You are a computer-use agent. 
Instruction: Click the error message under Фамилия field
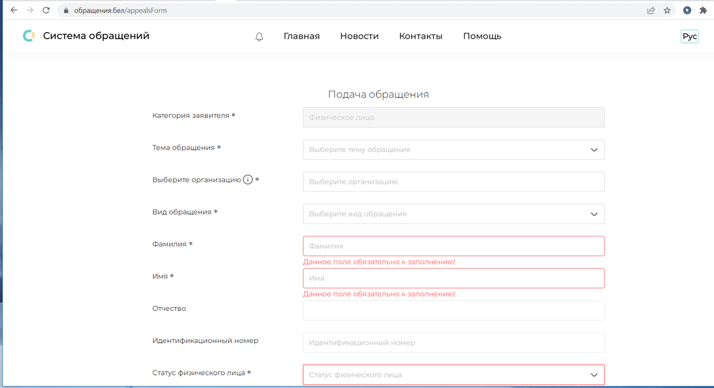click(x=380, y=262)
